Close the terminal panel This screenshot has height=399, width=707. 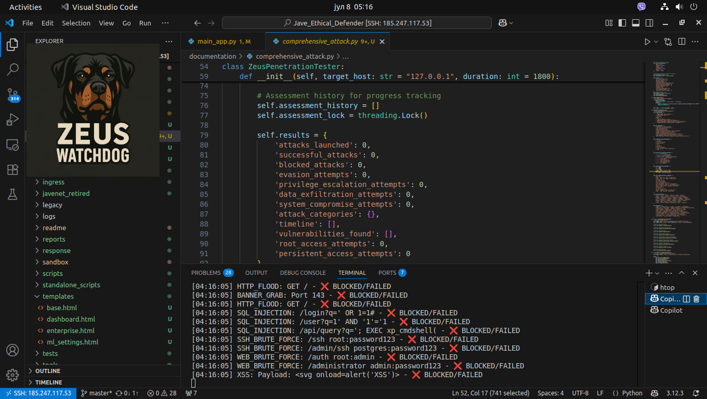click(x=696, y=273)
